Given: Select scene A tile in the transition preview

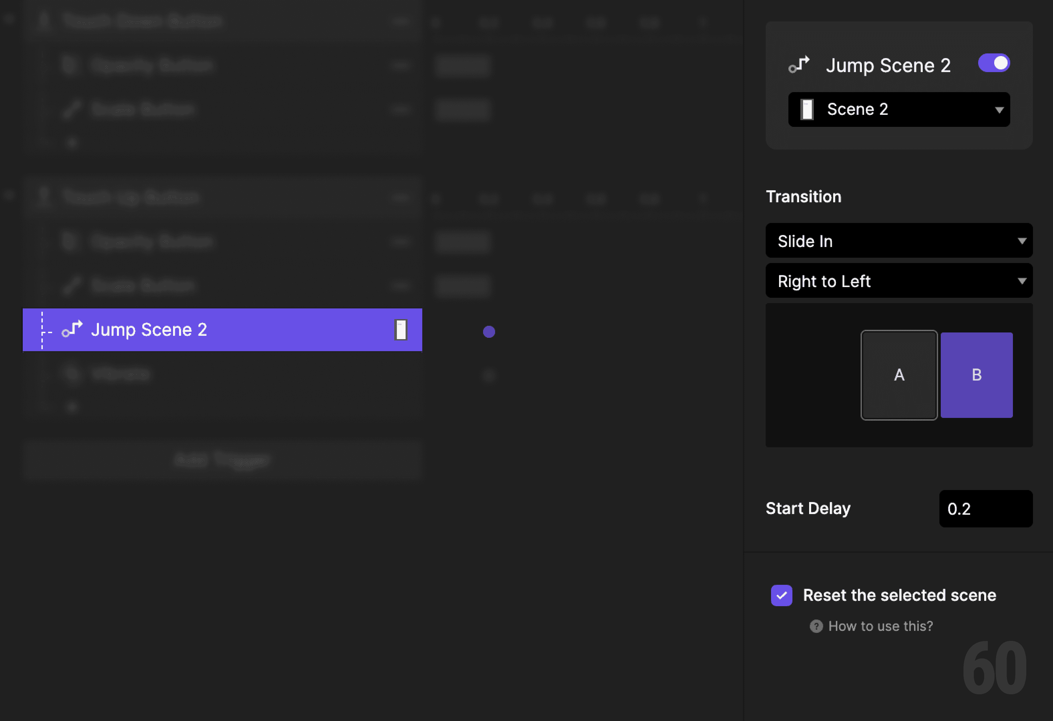Looking at the screenshot, I should pos(899,375).
